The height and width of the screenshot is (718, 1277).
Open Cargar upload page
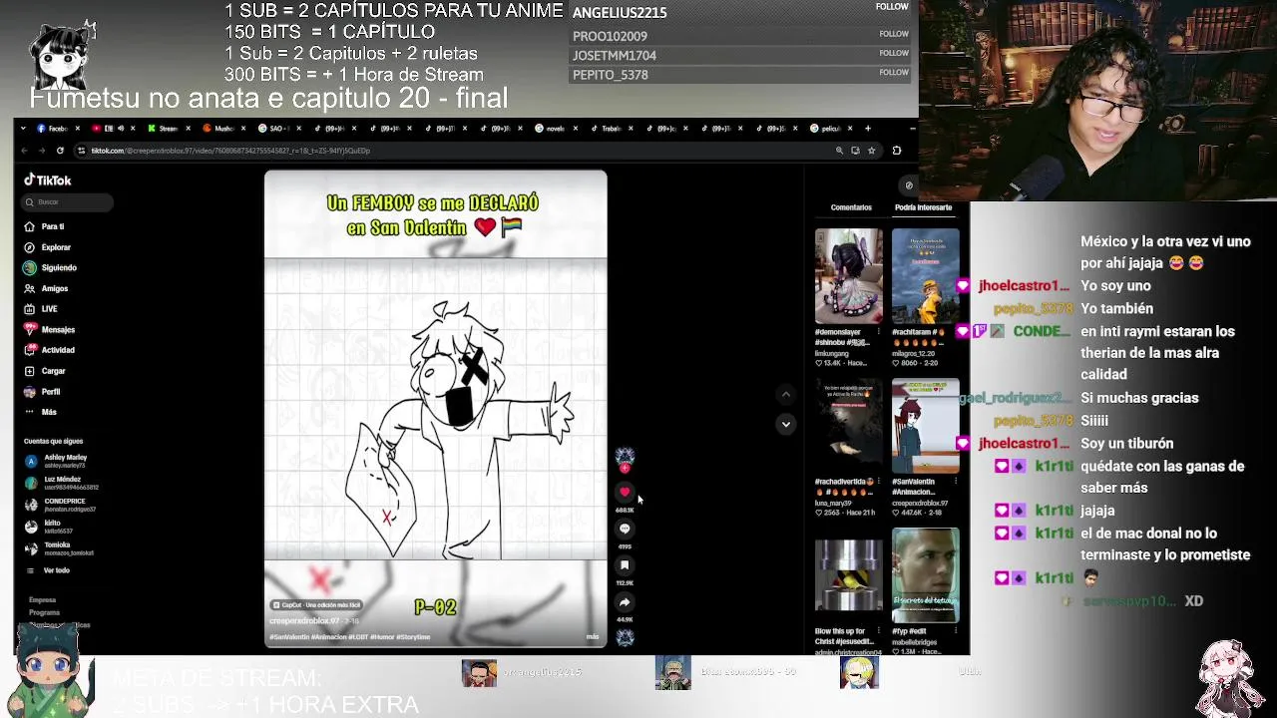pyautogui.click(x=46, y=371)
